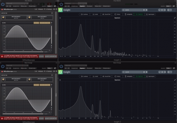The height and width of the screenshot is (123, 177).
Task: Maximize top Spectrum panel with expand icon
Action: [x=175, y=18]
